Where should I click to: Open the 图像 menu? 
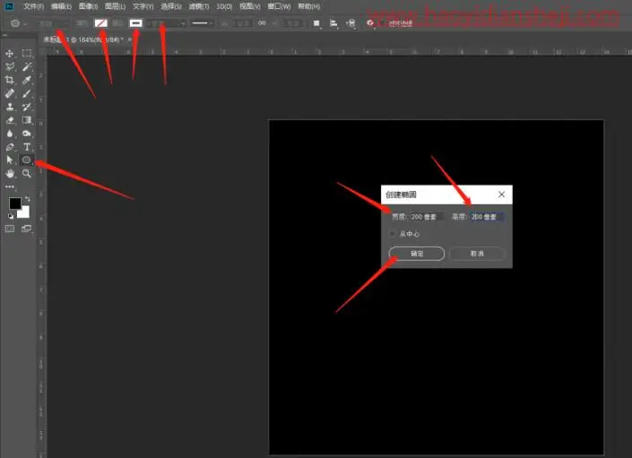(88, 6)
